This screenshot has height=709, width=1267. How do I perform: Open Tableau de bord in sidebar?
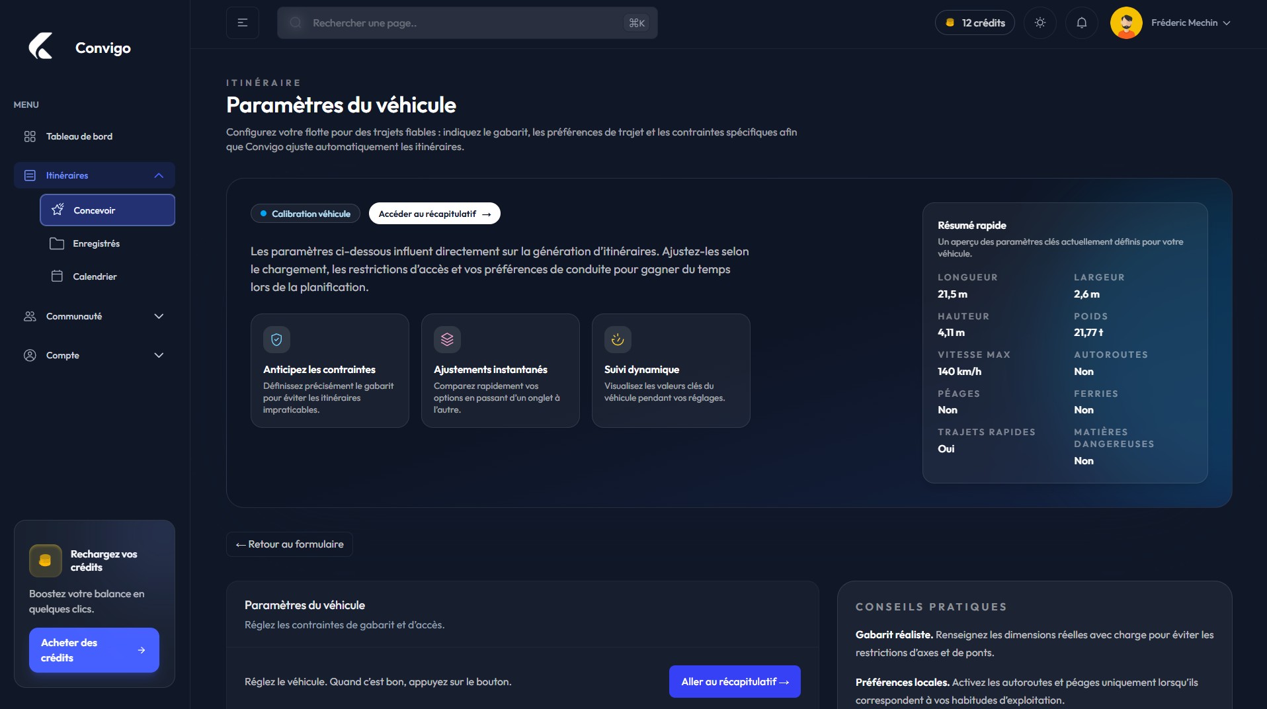coord(79,137)
